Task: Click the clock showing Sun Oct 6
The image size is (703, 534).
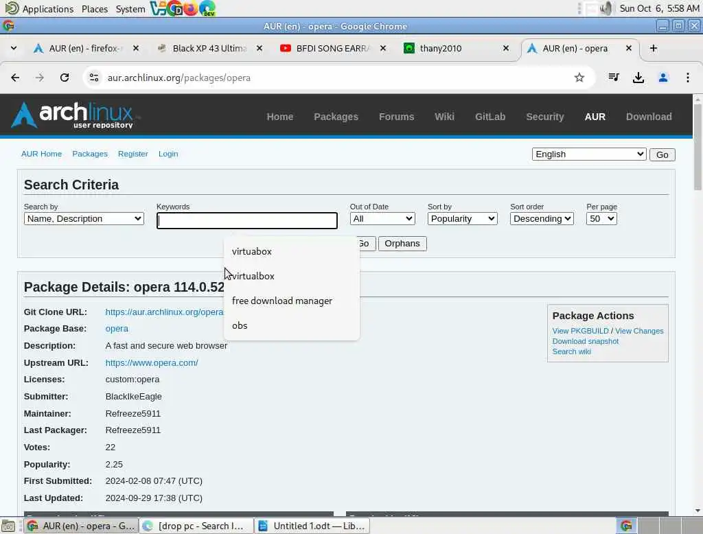Action: point(659,8)
